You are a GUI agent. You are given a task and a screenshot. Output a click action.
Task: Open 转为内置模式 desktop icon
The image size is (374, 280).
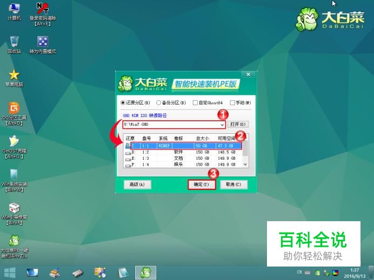pos(43,45)
